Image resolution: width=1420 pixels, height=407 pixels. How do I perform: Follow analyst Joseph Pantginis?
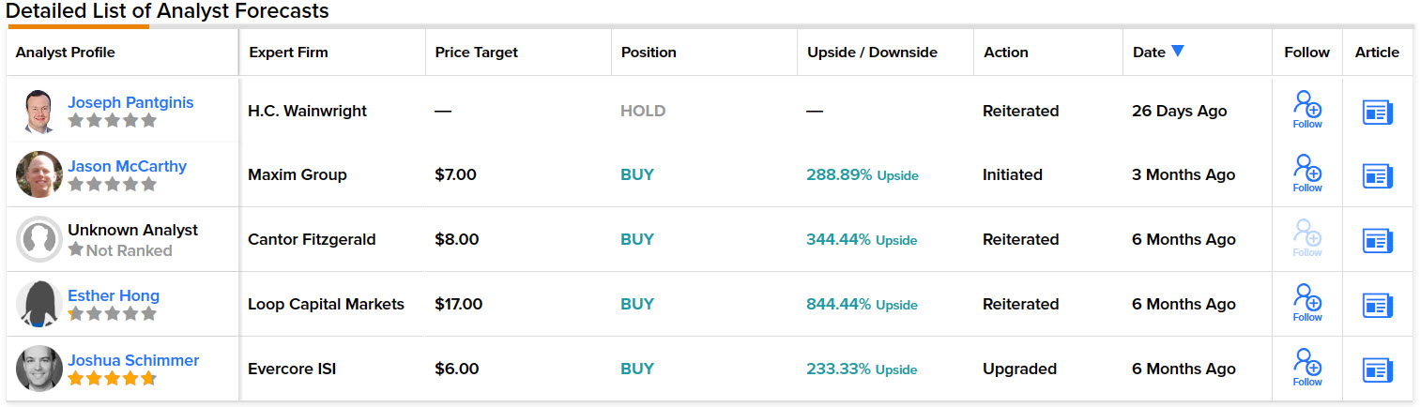(x=1306, y=109)
